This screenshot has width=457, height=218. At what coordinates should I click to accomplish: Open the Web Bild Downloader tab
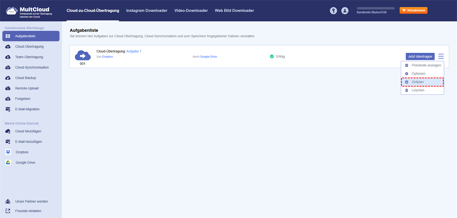click(x=234, y=11)
